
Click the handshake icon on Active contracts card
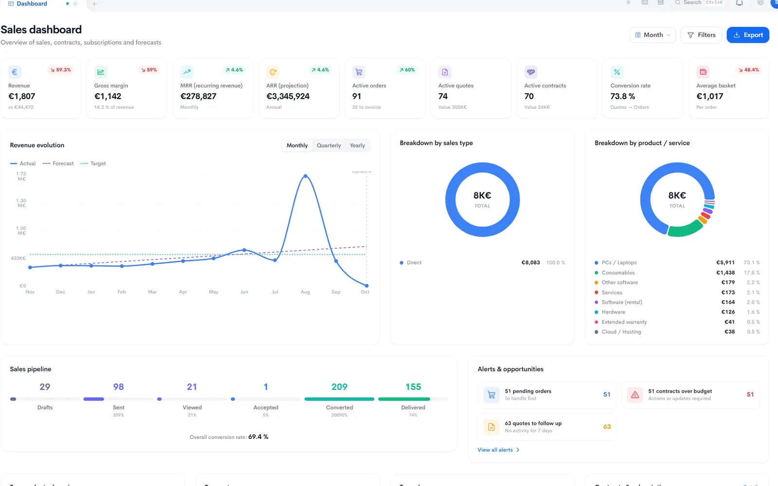[x=531, y=72]
